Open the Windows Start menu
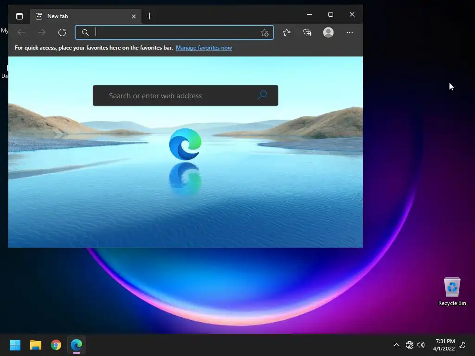This screenshot has height=356, width=475. 15,345
